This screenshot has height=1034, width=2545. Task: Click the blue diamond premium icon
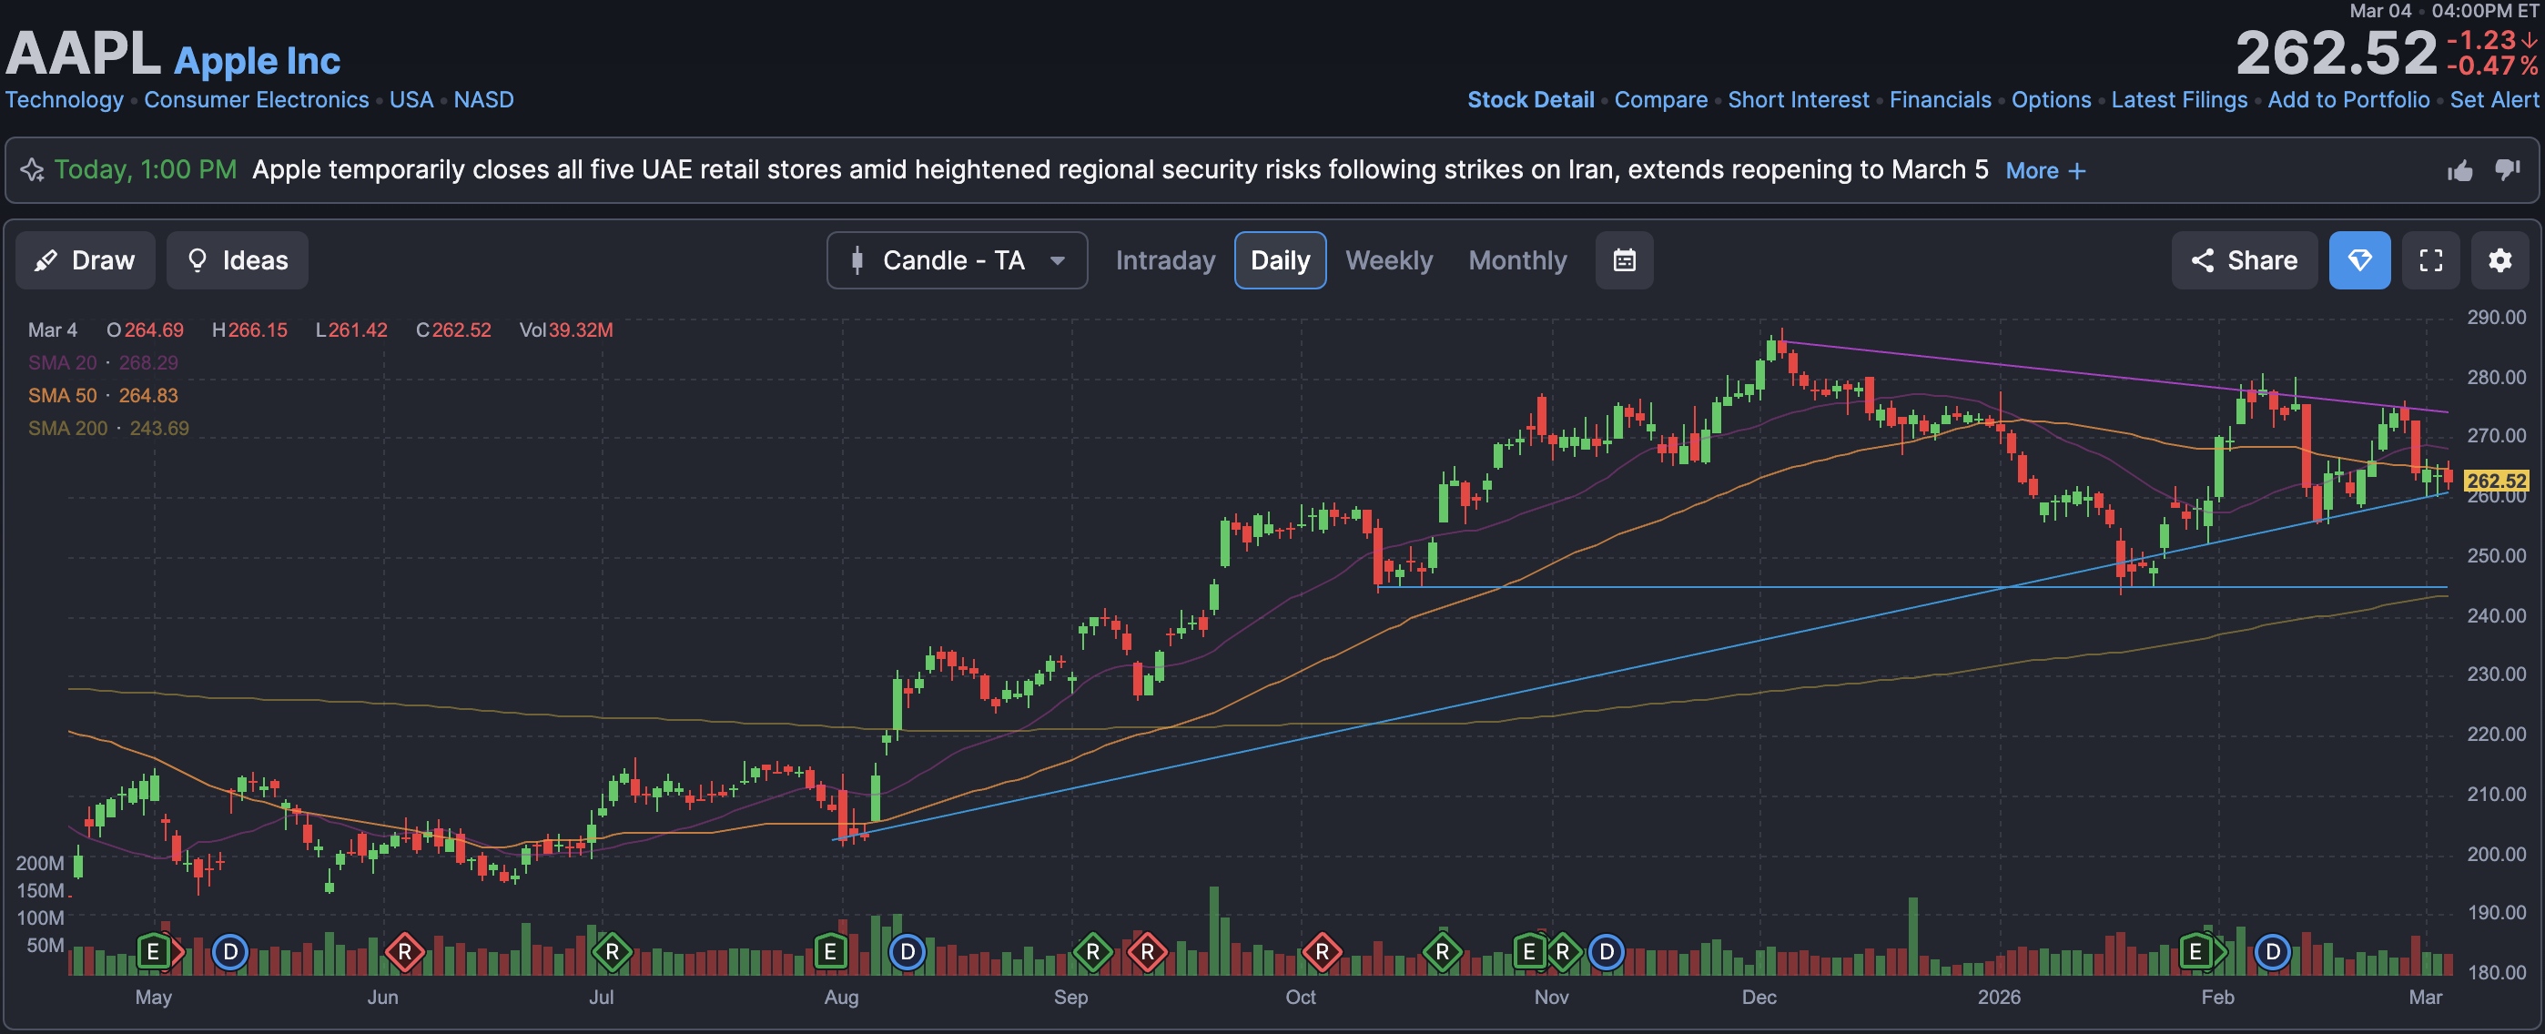click(2358, 260)
